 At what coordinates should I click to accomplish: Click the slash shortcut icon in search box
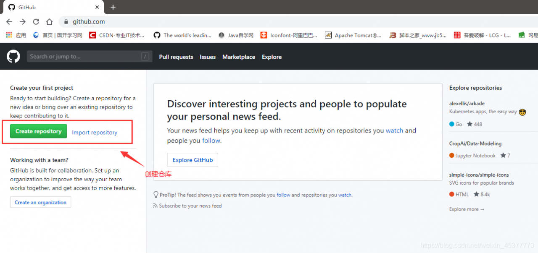pyautogui.click(x=145, y=57)
